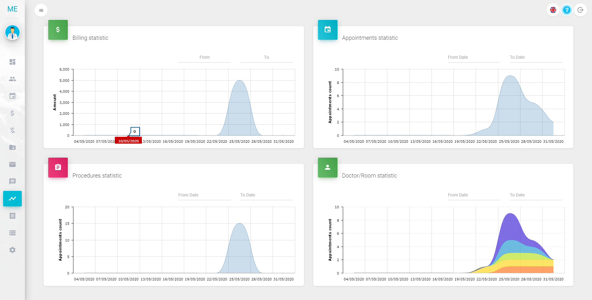This screenshot has width=592, height=300.
Task: Set Doctor/Room statistic To Date field
Action: [536, 195]
